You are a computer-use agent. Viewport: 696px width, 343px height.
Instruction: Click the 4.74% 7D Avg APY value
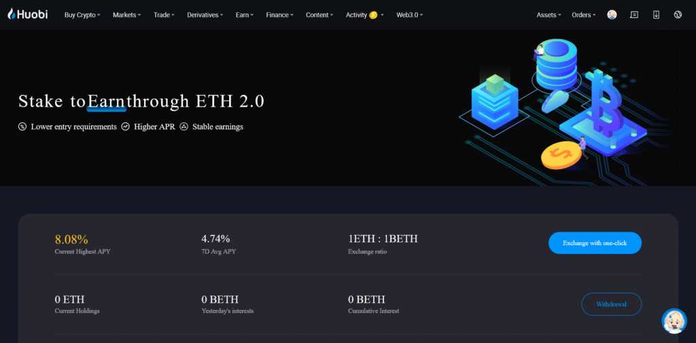215,238
